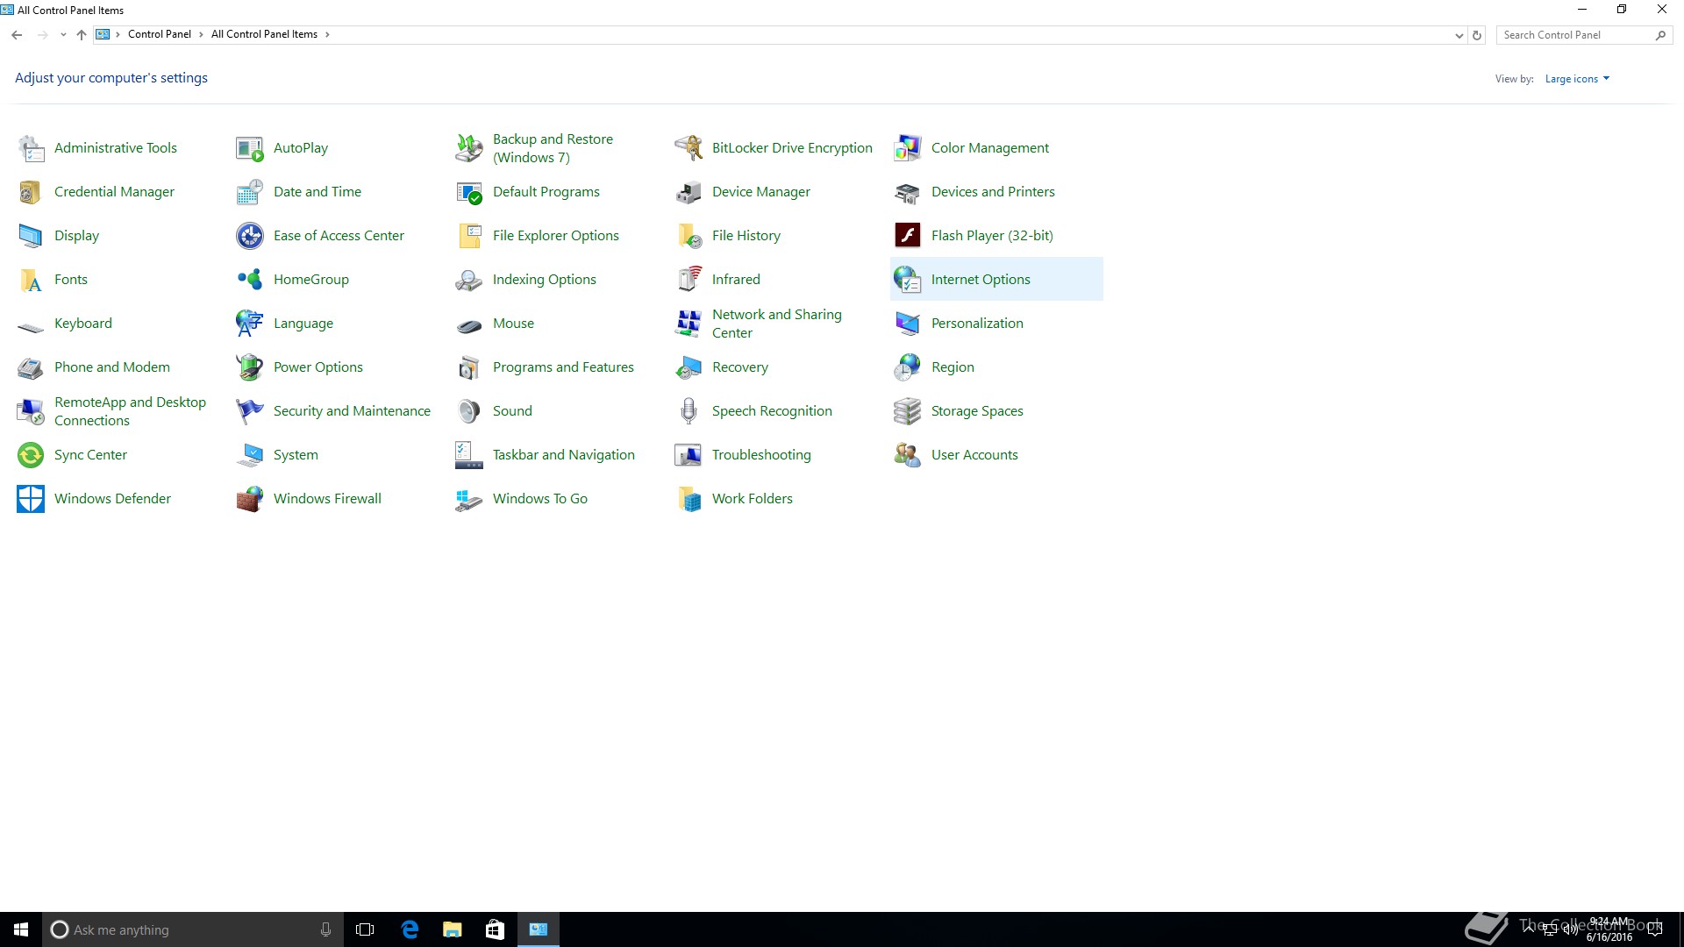1684x947 pixels.
Task: Click the Windows To Go link
Action: tap(540, 499)
